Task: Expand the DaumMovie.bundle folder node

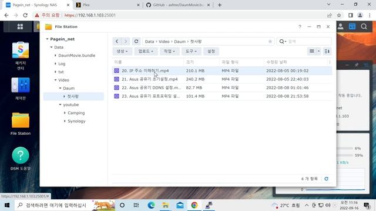Action: pos(55,56)
